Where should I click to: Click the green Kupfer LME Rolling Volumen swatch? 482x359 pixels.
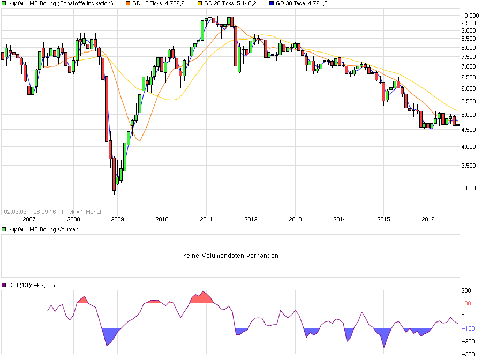(4, 229)
